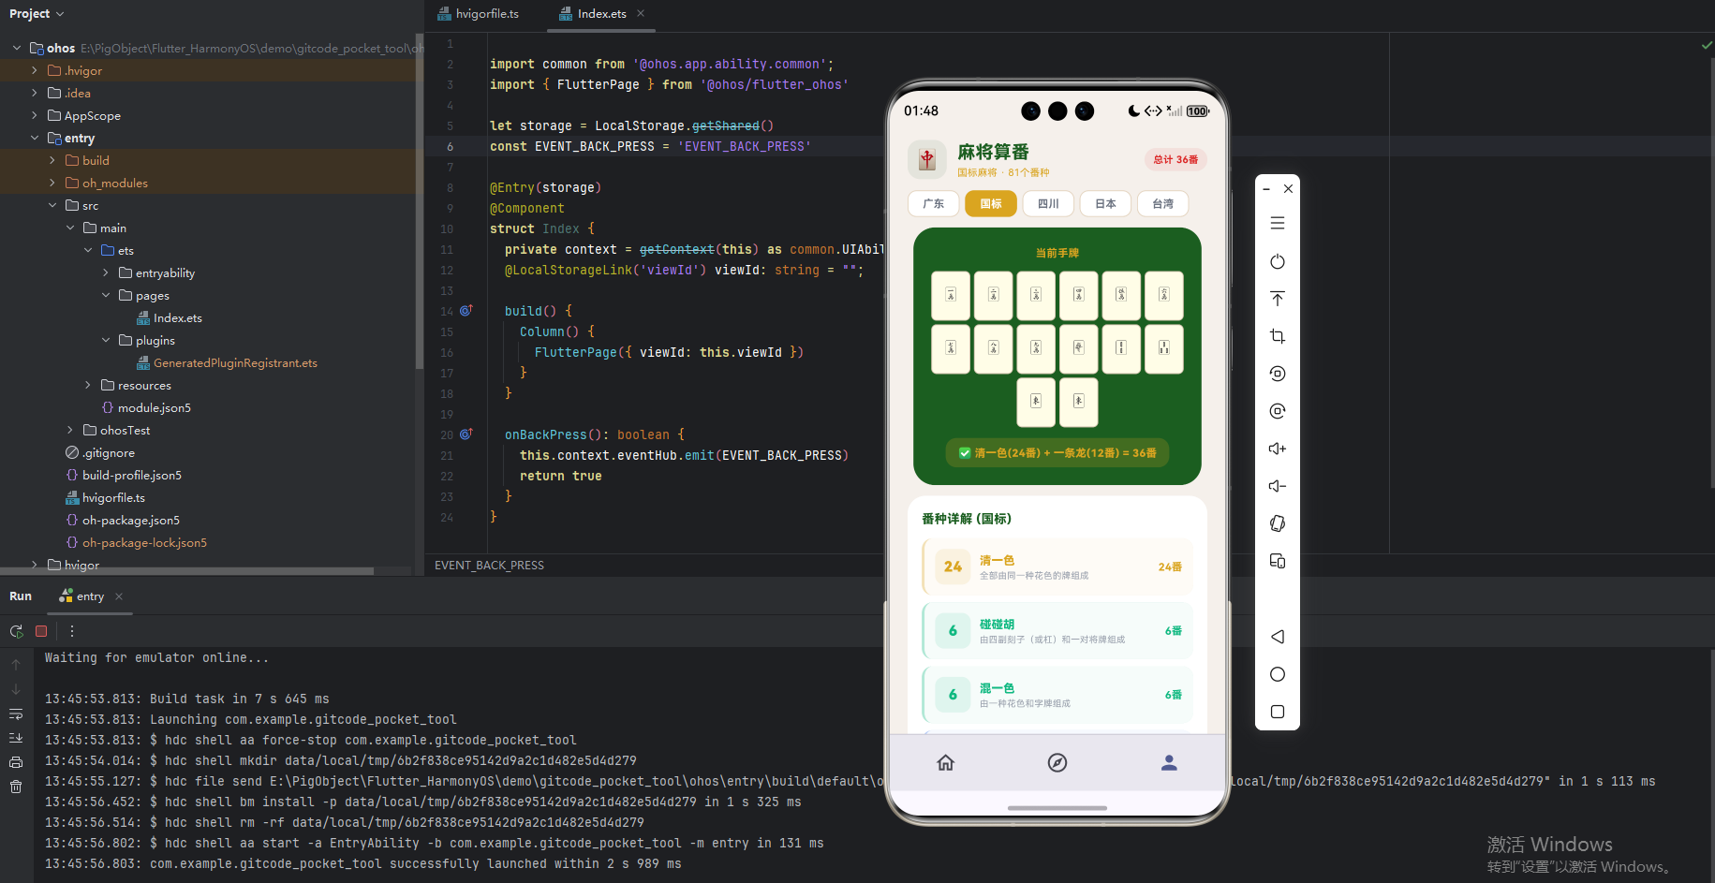This screenshot has width=1715, height=883.
Task: Click the emulator power button
Action: tap(1278, 261)
